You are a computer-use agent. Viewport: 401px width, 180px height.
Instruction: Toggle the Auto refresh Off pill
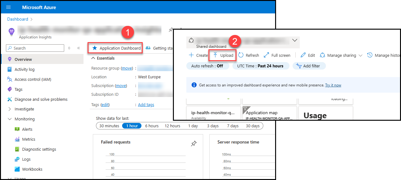(208, 66)
